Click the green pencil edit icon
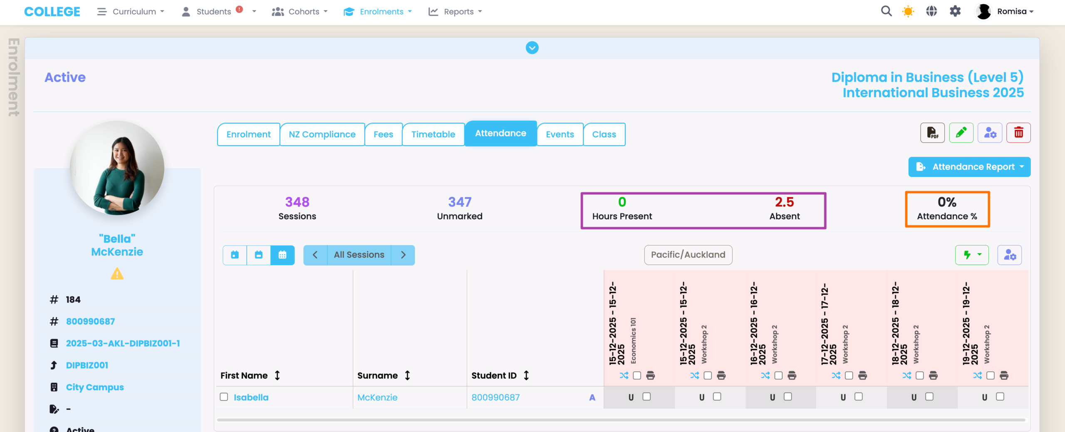The width and height of the screenshot is (1065, 432). coord(961,133)
